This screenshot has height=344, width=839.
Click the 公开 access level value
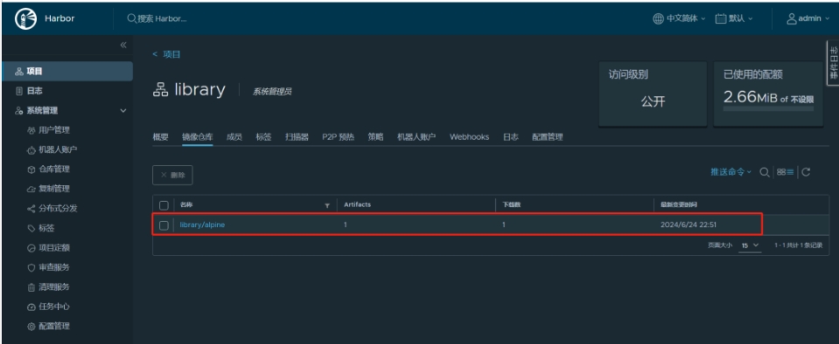pyautogui.click(x=653, y=101)
